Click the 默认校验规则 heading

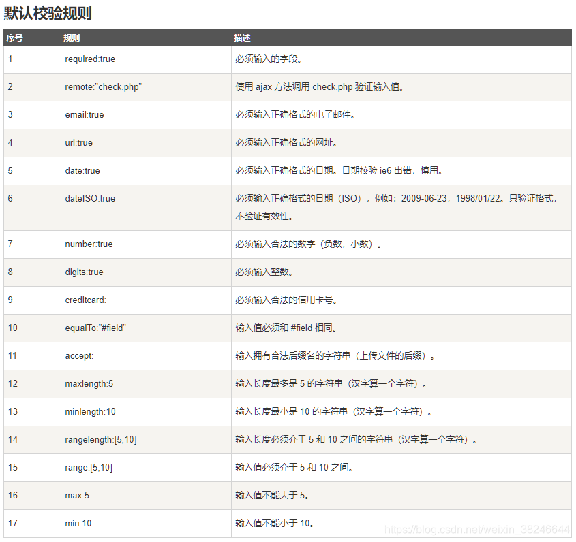[x=48, y=13]
